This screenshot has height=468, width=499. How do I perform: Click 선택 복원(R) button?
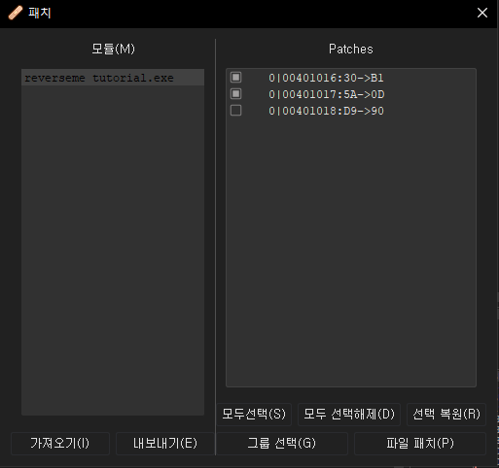446,414
